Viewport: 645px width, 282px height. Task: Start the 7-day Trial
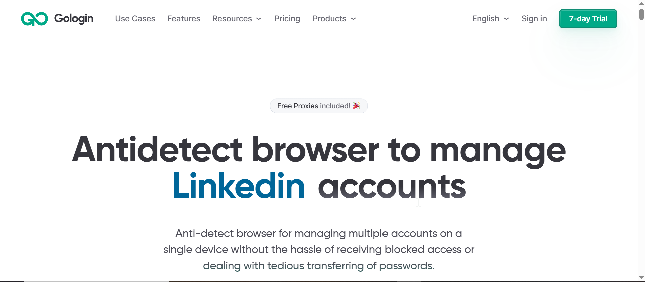tap(588, 19)
